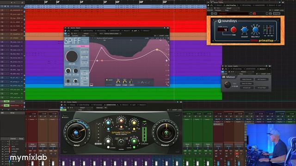This screenshot has height=166, width=296.
Task: Click the white lower-left knob on Gainstation
Action: pos(108,141)
